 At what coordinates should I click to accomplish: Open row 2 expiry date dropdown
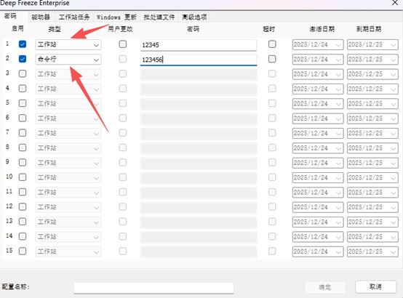(372, 60)
